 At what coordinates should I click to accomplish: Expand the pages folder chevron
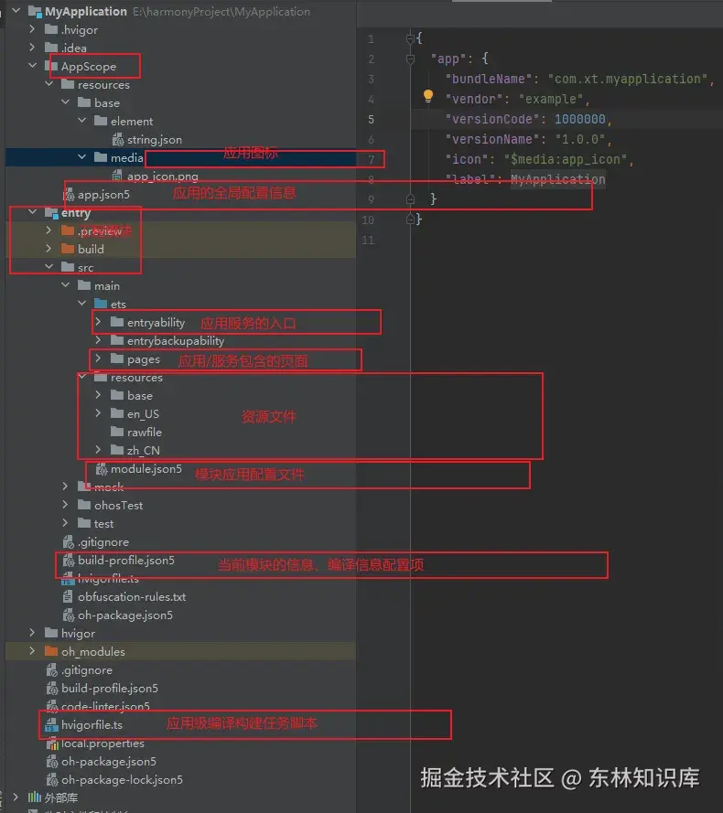click(99, 358)
